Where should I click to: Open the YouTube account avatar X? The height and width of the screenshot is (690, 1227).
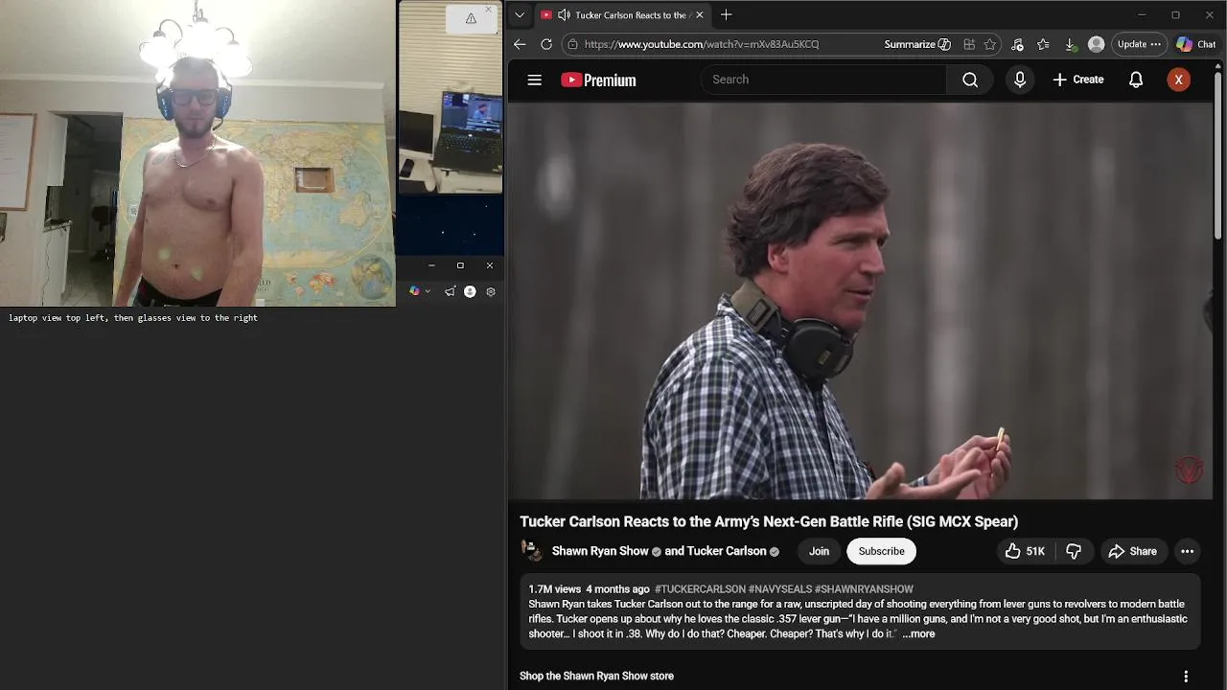pos(1179,80)
